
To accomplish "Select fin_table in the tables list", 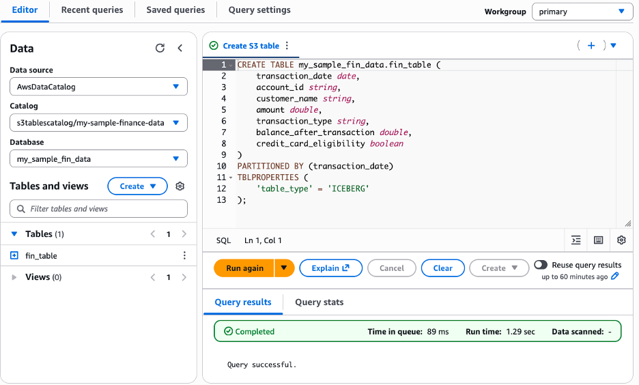I will pyautogui.click(x=41, y=255).
